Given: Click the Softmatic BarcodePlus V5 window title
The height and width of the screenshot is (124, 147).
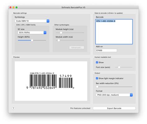Looking at the screenshot, I should (73, 7).
